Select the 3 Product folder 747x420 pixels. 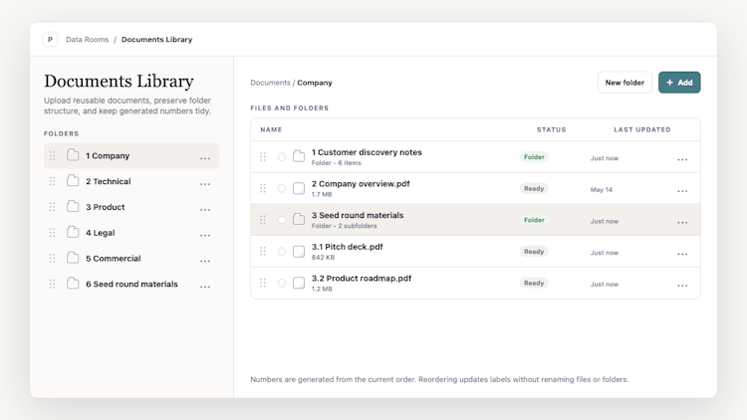pyautogui.click(x=131, y=207)
